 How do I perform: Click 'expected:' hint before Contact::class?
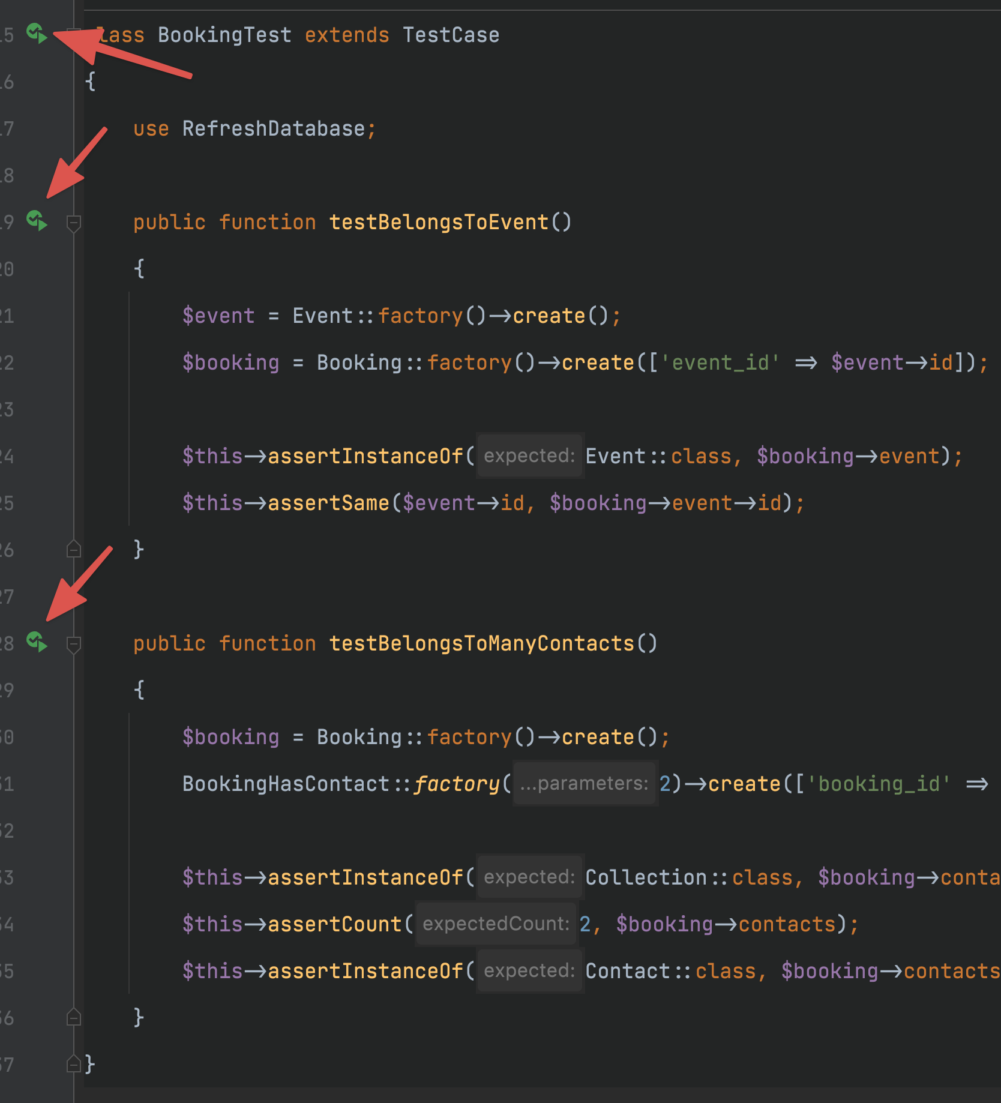point(529,971)
